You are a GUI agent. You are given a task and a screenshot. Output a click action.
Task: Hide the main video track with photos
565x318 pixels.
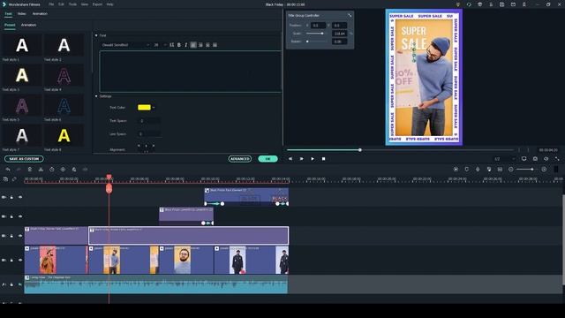point(20,260)
